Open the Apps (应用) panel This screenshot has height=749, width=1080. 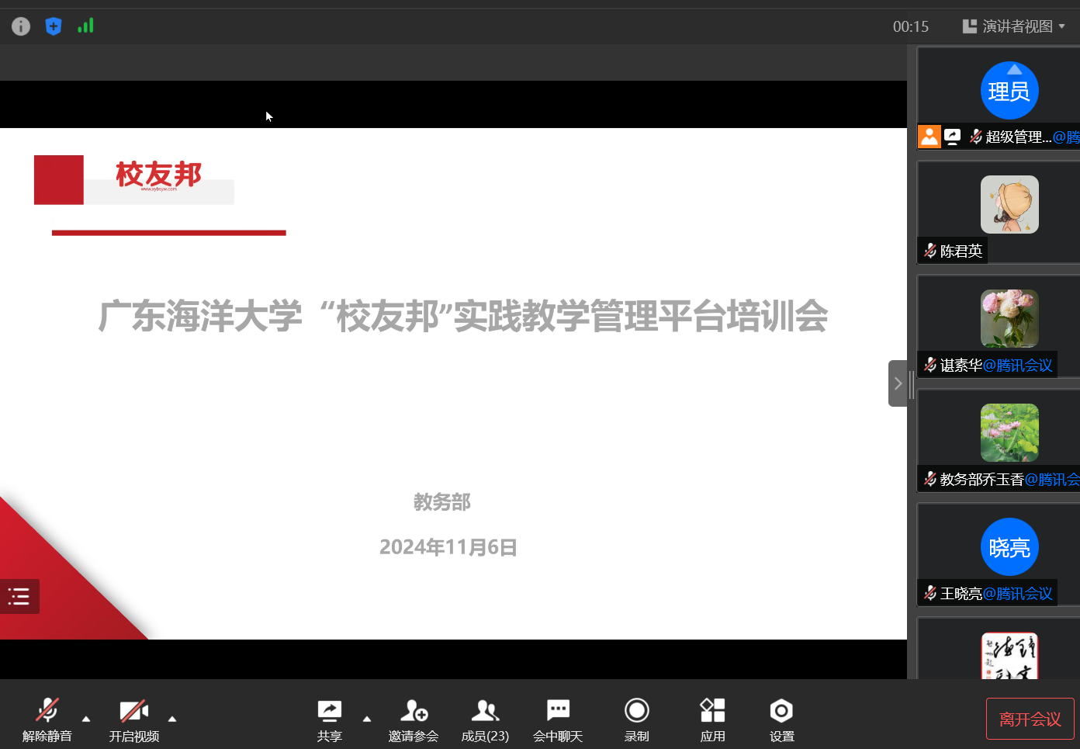tap(712, 720)
